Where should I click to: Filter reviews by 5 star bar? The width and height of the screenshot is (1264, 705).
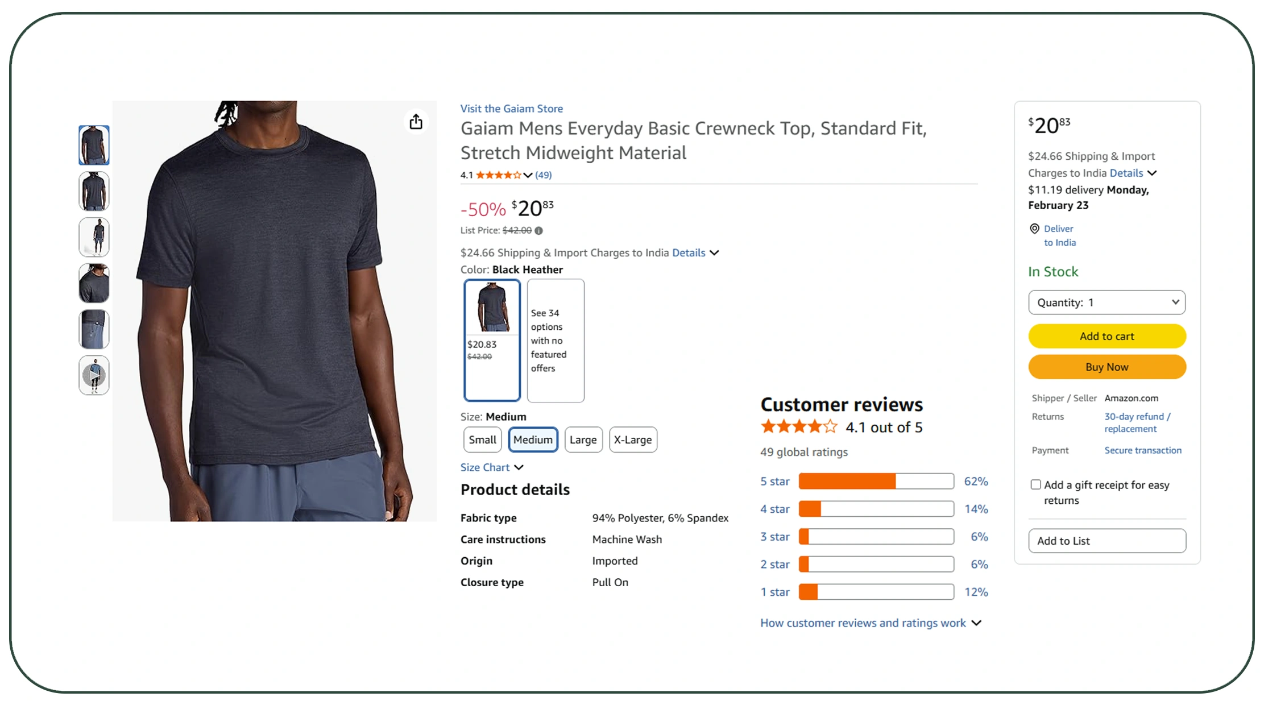876,482
